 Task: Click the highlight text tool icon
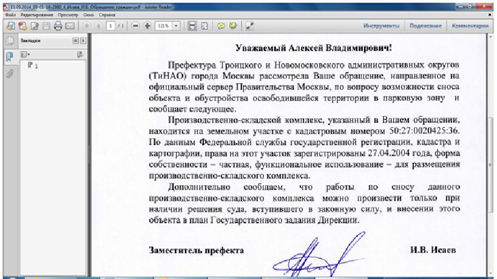233,26
